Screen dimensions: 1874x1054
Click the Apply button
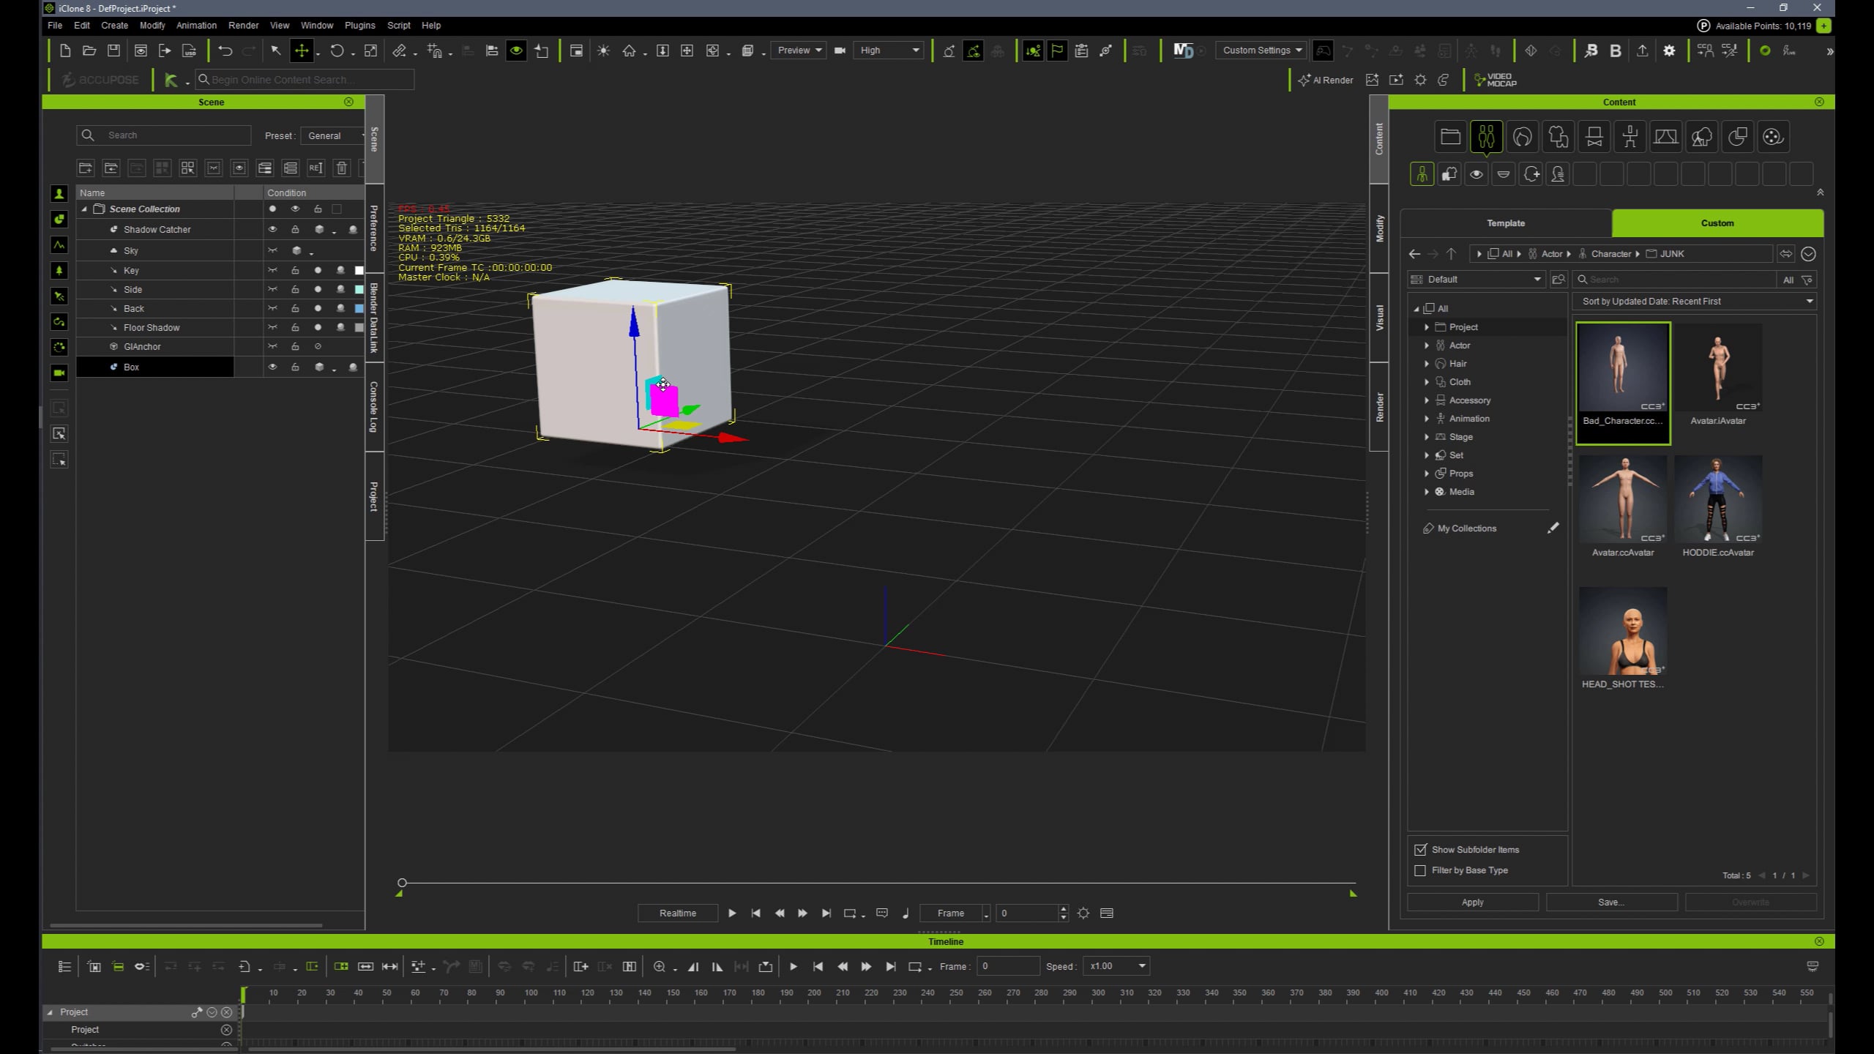click(x=1472, y=902)
